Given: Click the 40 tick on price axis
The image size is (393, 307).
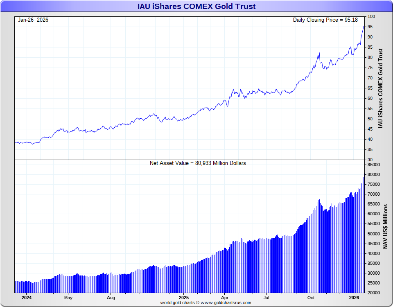Looking at the screenshot, I should pyautogui.click(x=370, y=139).
